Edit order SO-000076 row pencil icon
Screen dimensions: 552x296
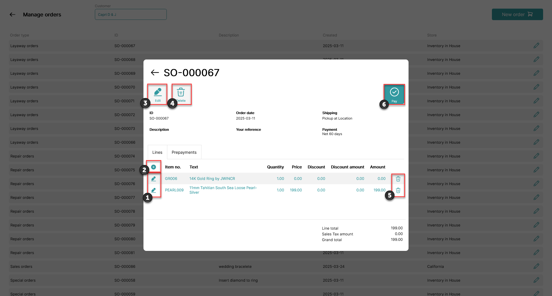536,184
